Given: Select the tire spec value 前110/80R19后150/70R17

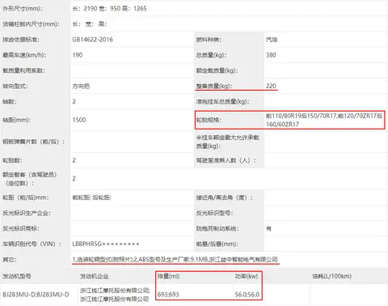Looking at the screenshot, I should pos(301,116).
